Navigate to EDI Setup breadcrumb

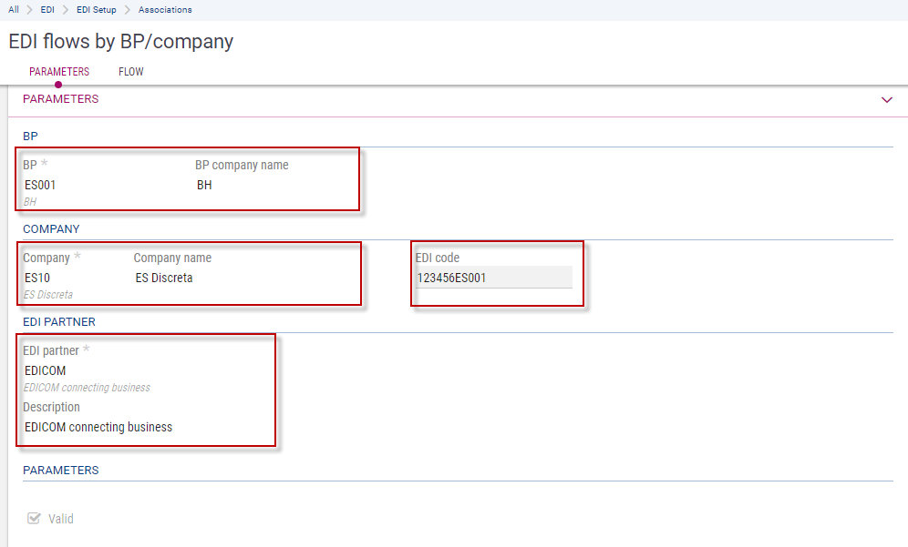click(97, 10)
